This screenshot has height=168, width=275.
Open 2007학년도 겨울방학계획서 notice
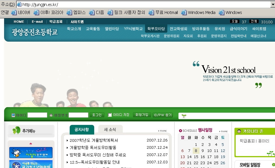click(94, 140)
